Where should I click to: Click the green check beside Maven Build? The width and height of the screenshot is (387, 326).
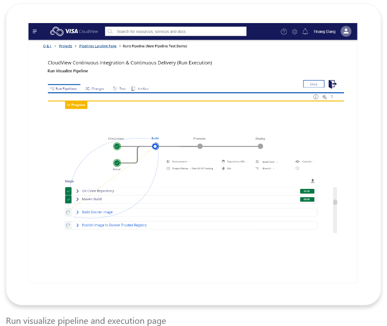(68, 199)
